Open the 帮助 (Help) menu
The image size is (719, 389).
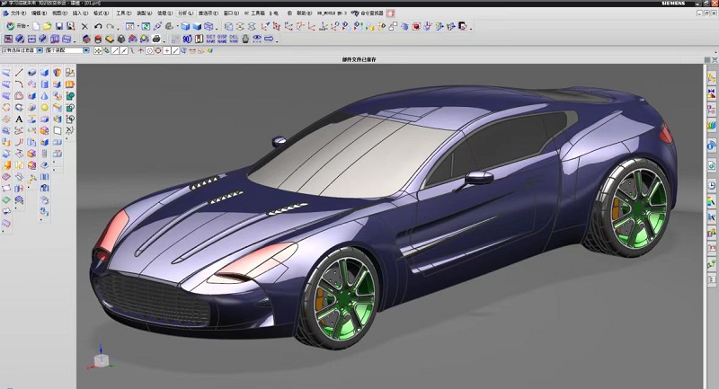pos(304,13)
